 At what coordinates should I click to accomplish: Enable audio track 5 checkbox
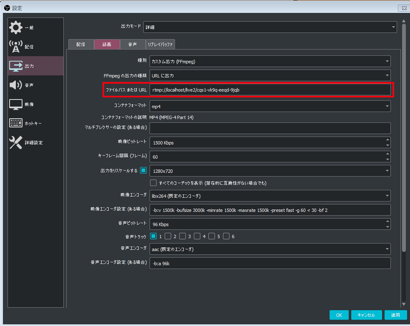pyautogui.click(x=212, y=236)
